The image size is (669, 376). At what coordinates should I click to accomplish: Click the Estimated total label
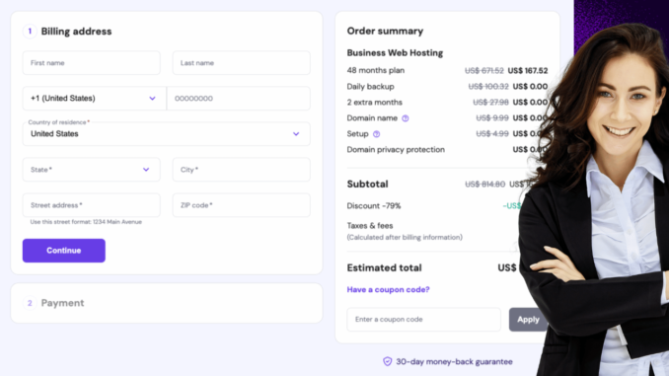[x=384, y=267]
